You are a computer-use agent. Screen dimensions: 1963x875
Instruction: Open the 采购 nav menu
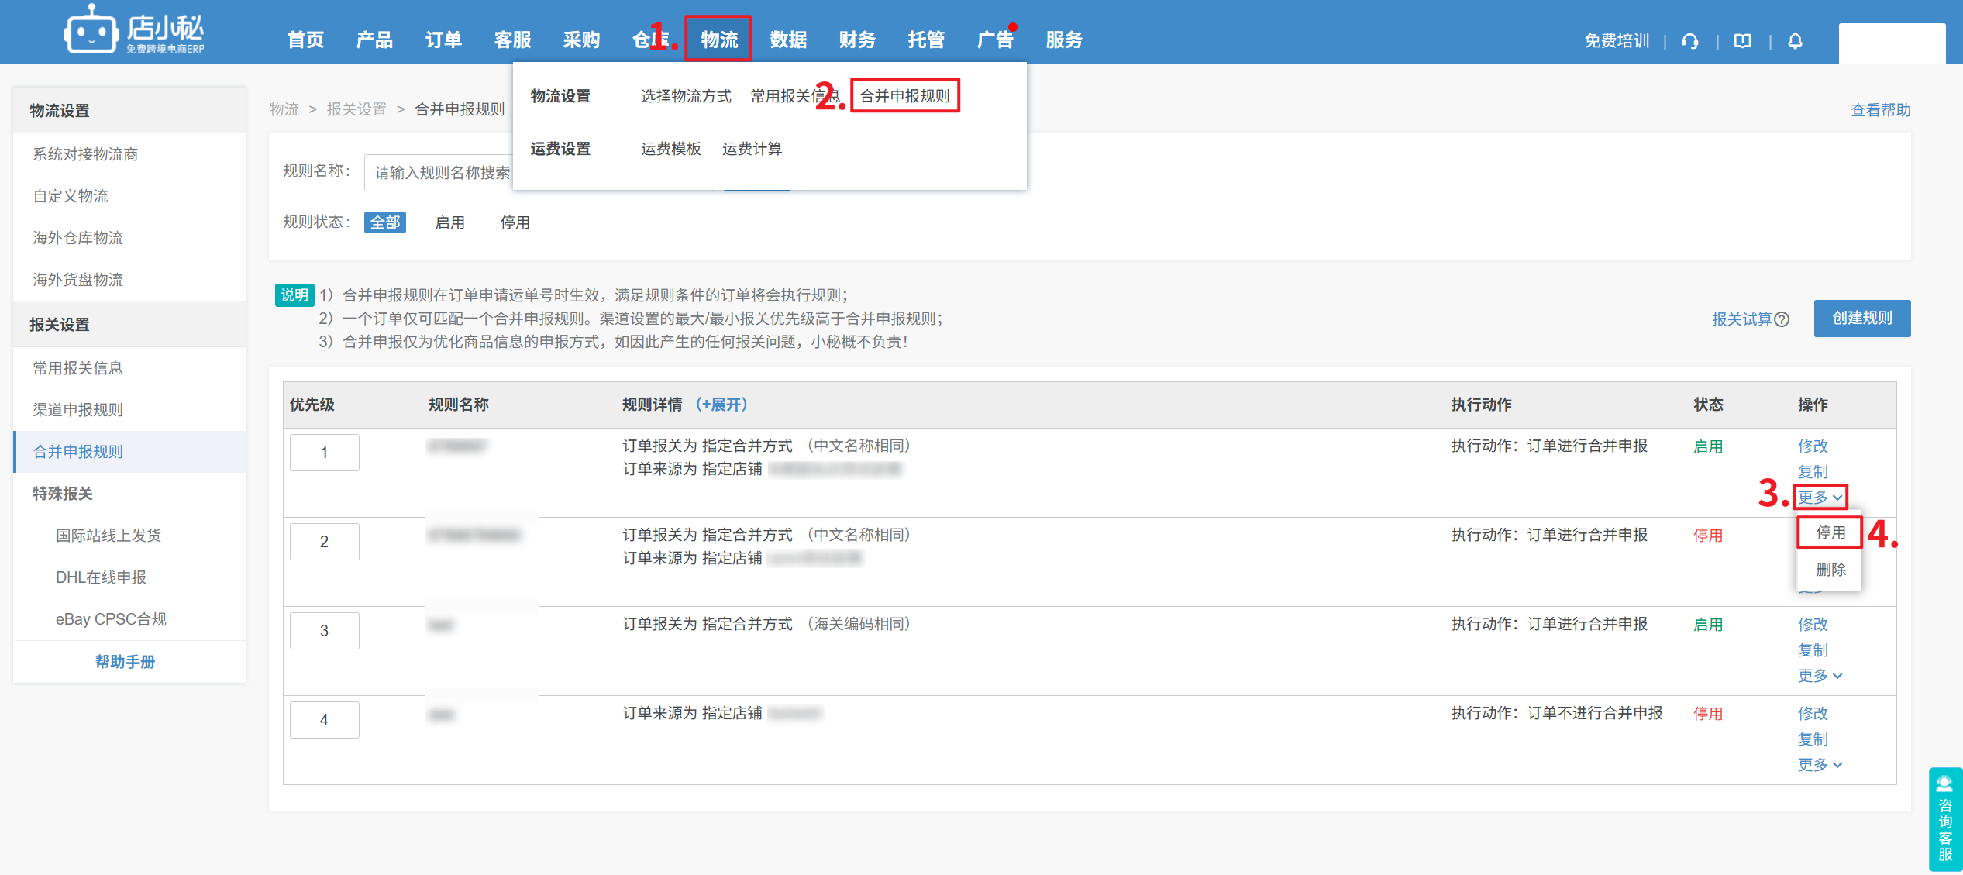(582, 40)
